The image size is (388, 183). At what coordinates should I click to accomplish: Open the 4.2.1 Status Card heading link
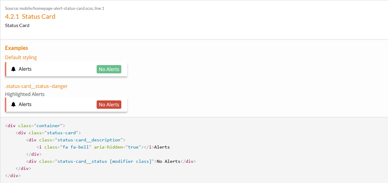(x=30, y=16)
